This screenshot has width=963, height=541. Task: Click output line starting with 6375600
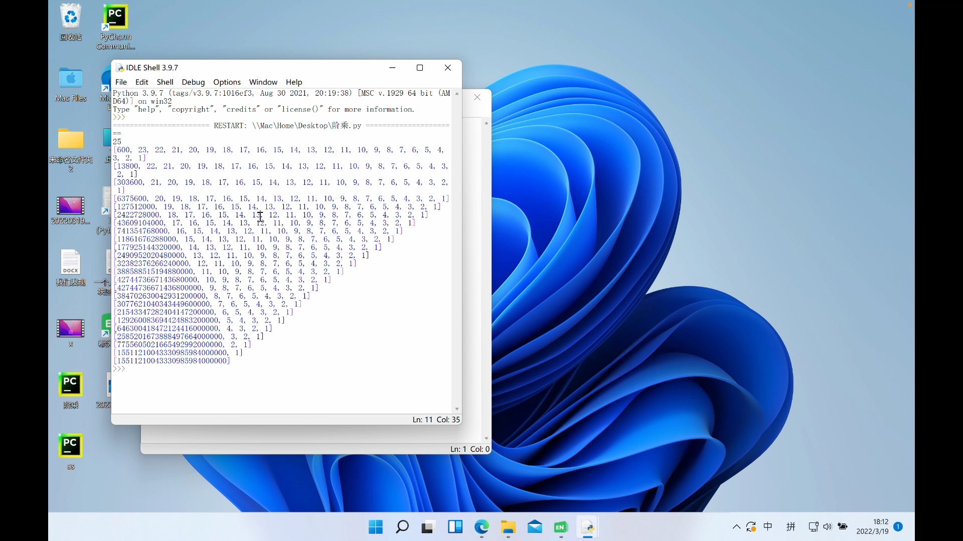[281, 199]
